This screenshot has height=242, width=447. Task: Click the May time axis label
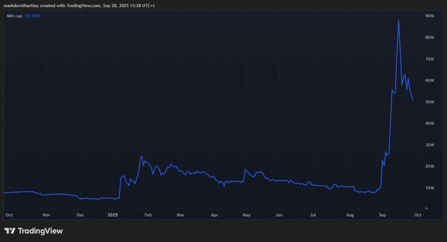click(247, 215)
